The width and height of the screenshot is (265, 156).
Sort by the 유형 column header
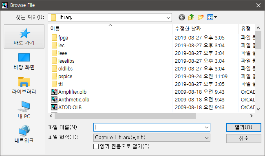coord(247,29)
